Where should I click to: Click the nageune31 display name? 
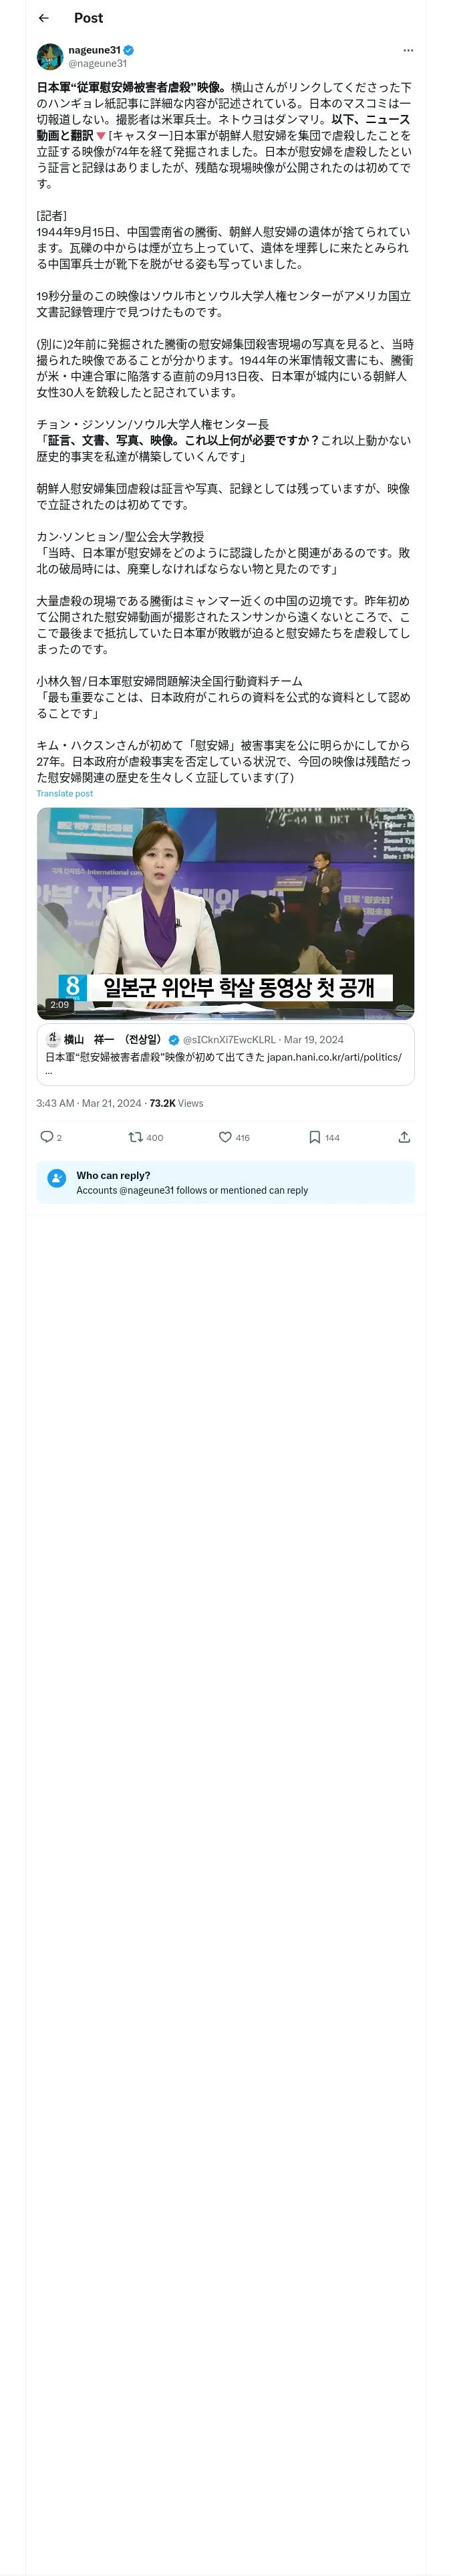[94, 50]
